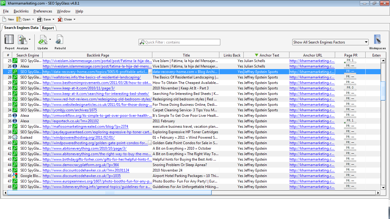This screenshot has width=390, height=219.
Task: Click the horizontal scrollbar right arrow
Action: [x=378, y=193]
